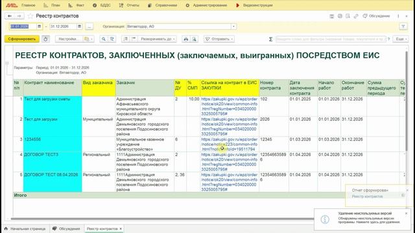Copy link with chain icon in header
This screenshot has width=415, height=233.
[356, 16]
